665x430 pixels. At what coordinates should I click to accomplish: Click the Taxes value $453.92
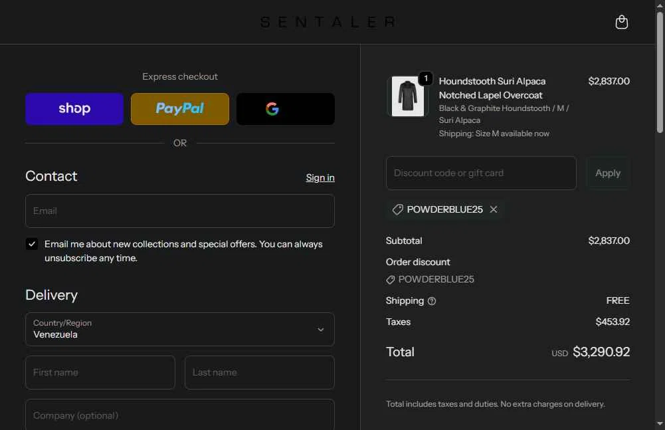pos(613,322)
